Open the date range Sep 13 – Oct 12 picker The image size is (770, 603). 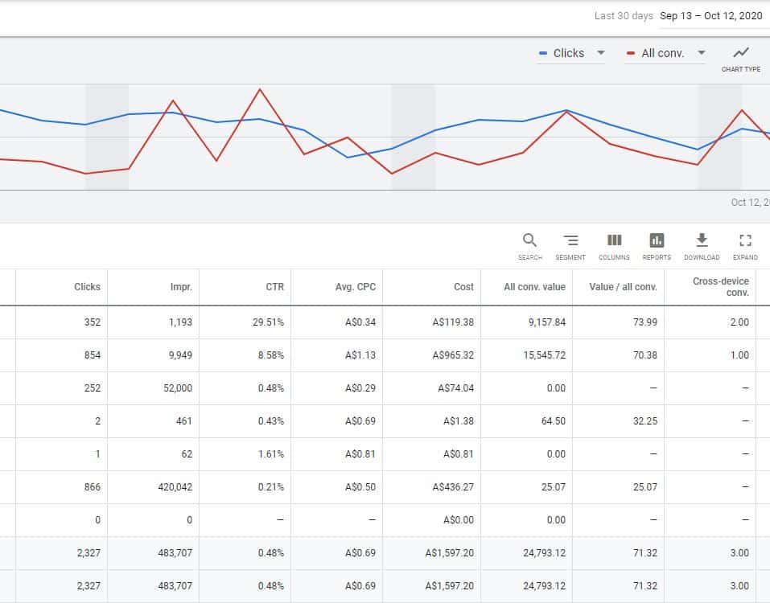(710, 15)
